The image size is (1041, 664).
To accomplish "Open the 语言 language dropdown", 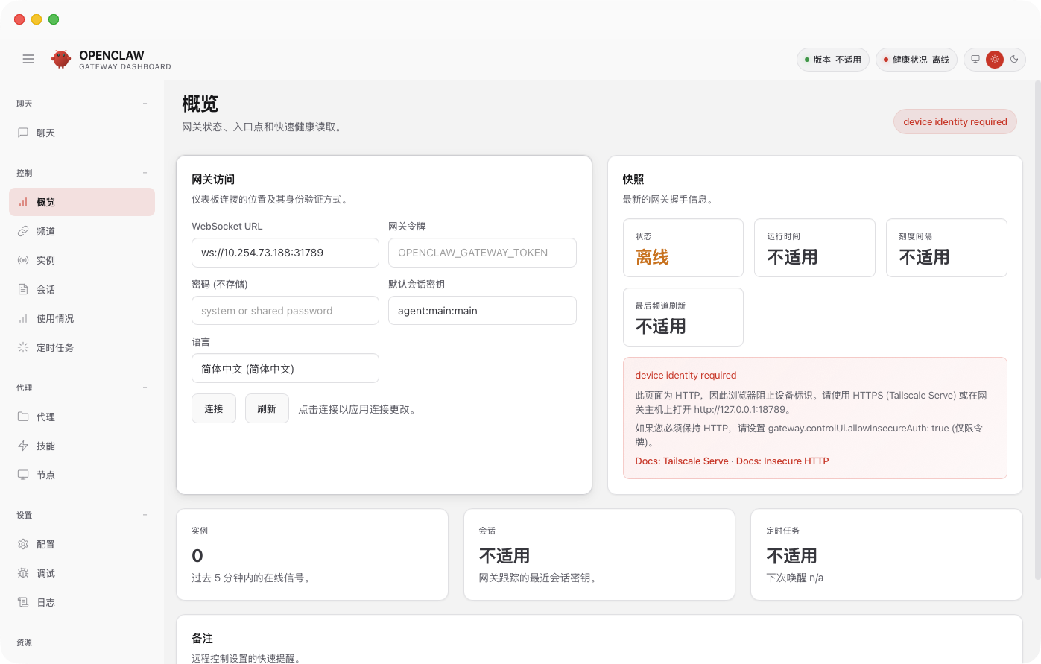I will (x=285, y=368).
